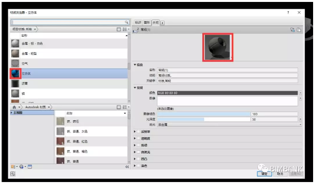Open the image options dropdown arrow
316x183 pixels.
coord(301,99)
